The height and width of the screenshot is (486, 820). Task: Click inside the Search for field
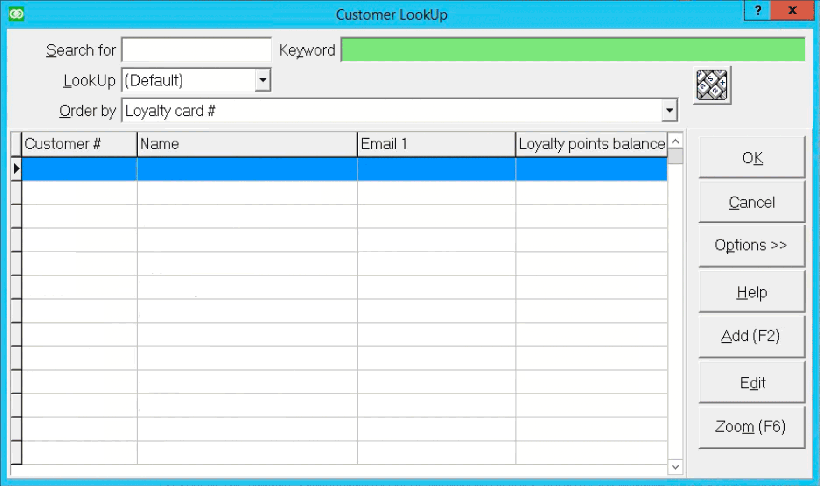pyautogui.click(x=196, y=49)
